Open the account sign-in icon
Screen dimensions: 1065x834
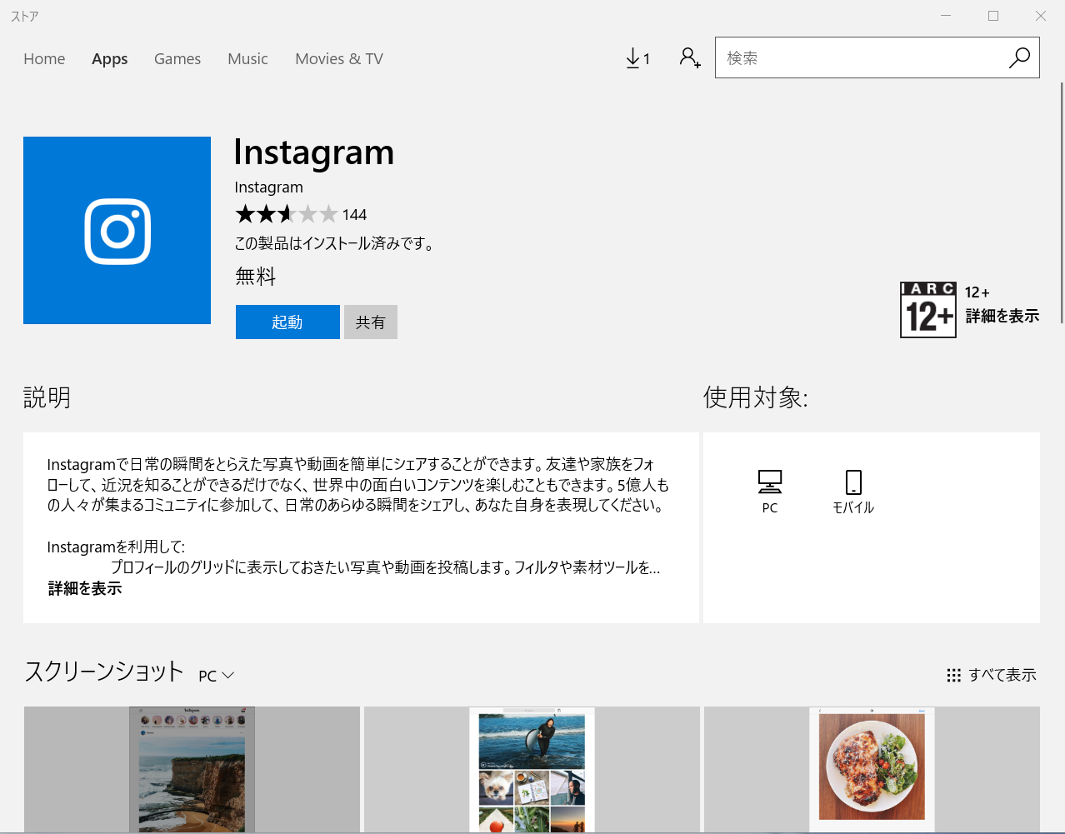690,57
